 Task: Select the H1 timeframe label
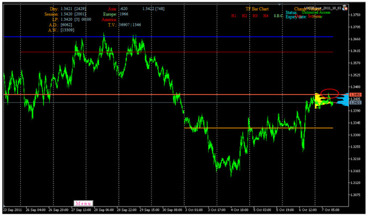(x=234, y=16)
